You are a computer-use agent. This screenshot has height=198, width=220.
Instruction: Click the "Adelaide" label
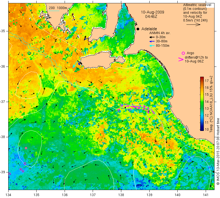pyautogui.click(x=149, y=29)
